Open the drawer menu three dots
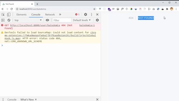Viewport: 179px width, 101px height. pyautogui.click(x=3, y=99)
